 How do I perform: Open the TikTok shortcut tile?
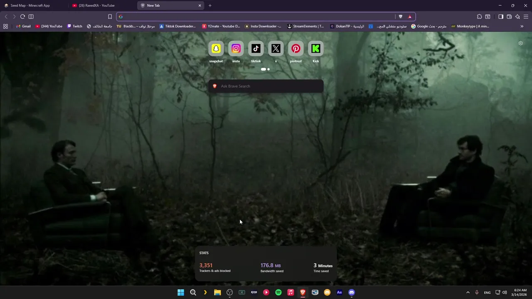click(x=256, y=49)
